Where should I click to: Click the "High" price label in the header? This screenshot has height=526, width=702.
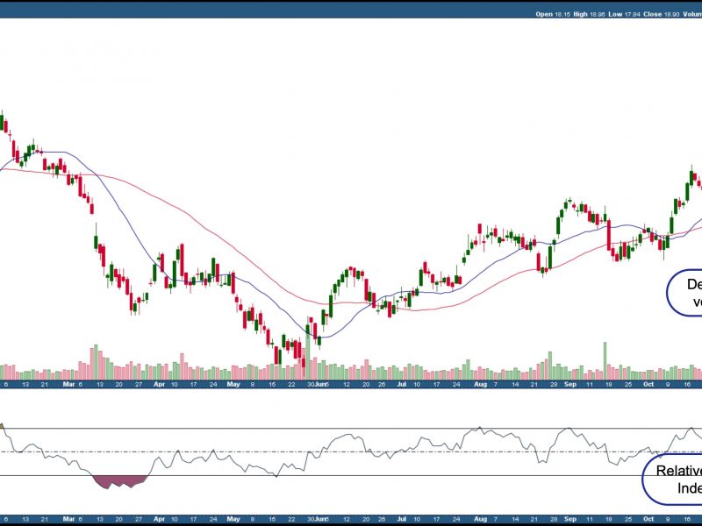(580, 14)
